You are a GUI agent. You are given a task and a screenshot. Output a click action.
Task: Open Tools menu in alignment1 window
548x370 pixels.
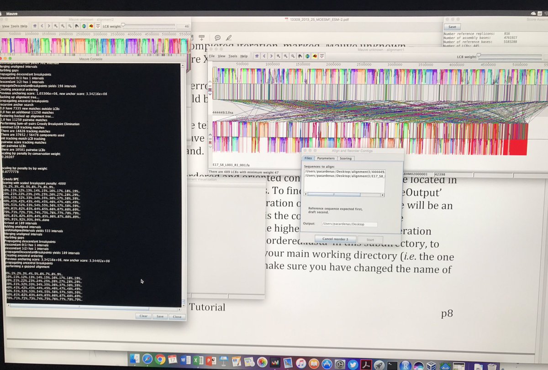[232, 56]
